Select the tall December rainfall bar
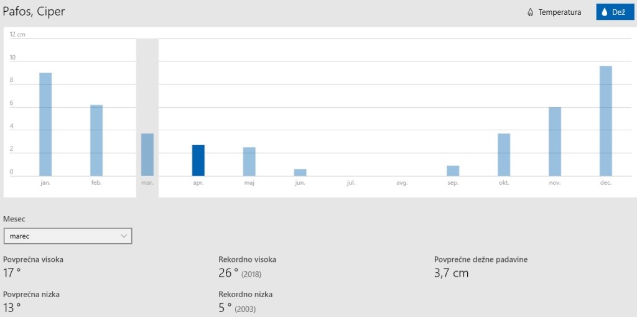 606,120
